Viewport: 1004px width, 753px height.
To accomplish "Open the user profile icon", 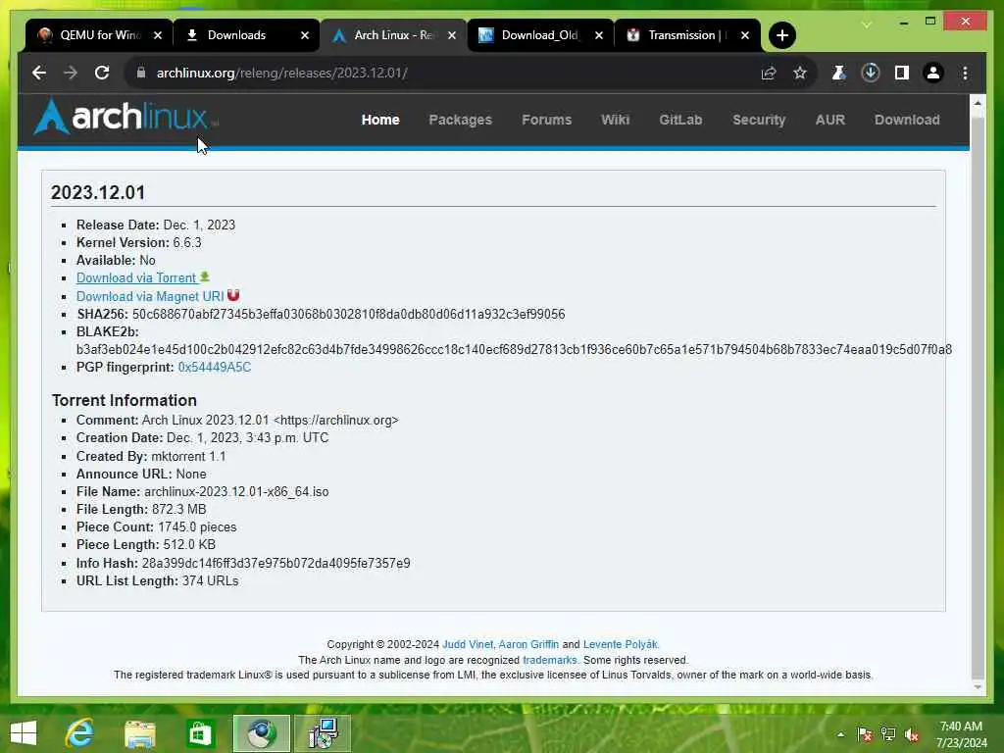I will click(x=933, y=73).
